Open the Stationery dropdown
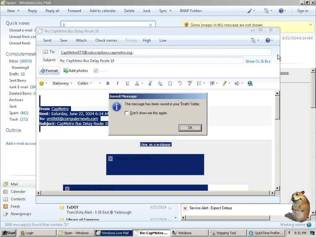The height and width of the screenshot is (237, 316). pyautogui.click(x=62, y=83)
